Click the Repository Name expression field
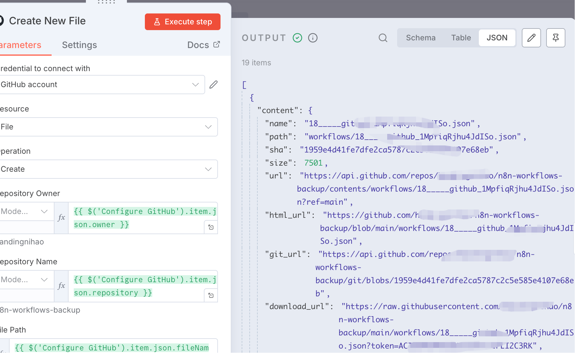The image size is (575, 353). 143,286
